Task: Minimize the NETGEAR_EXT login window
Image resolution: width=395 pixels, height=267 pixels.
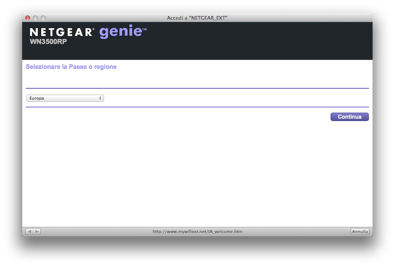Action: (x=36, y=18)
